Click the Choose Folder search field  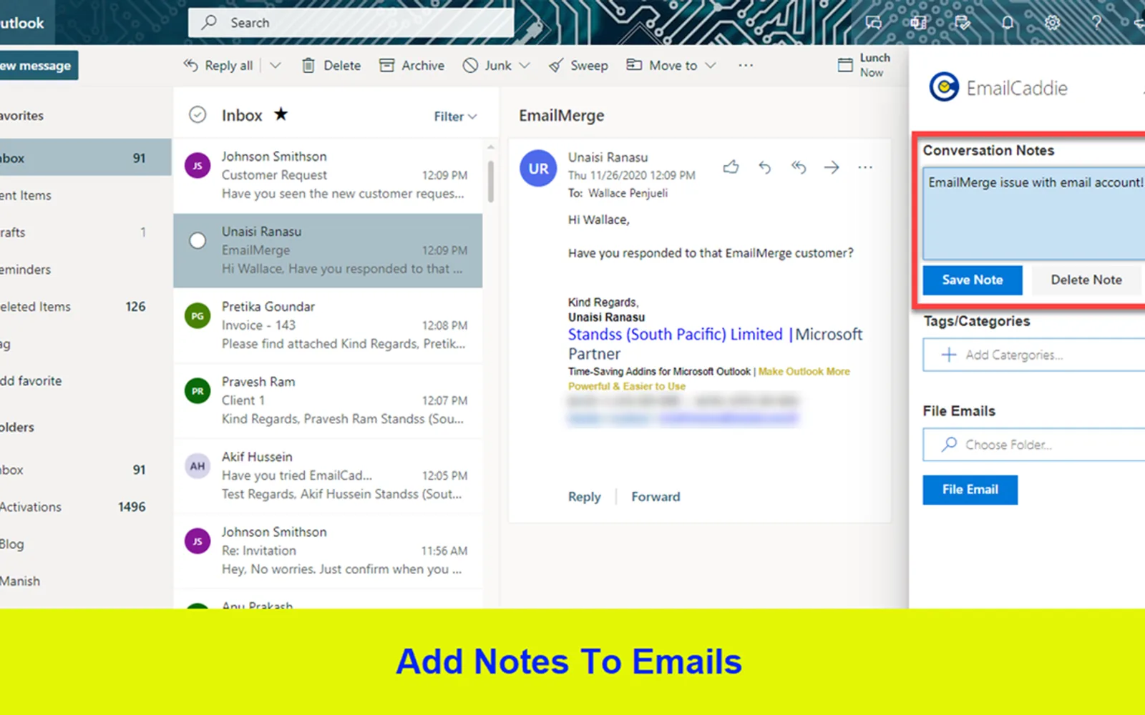[1034, 445]
